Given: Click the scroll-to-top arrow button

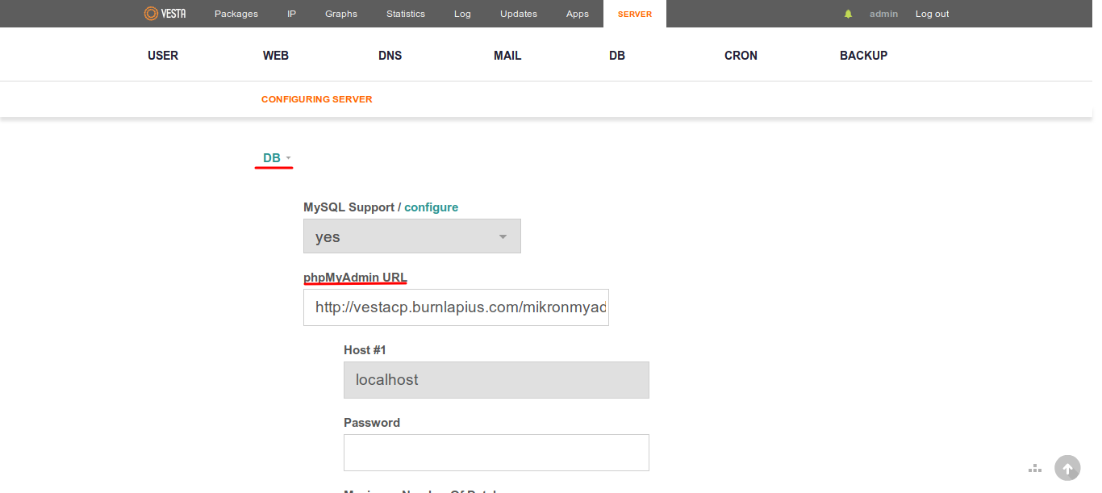Looking at the screenshot, I should tap(1067, 468).
